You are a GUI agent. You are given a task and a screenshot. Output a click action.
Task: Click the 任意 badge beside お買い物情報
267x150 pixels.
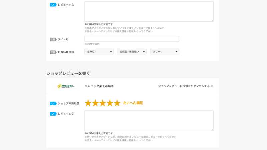click(53, 52)
